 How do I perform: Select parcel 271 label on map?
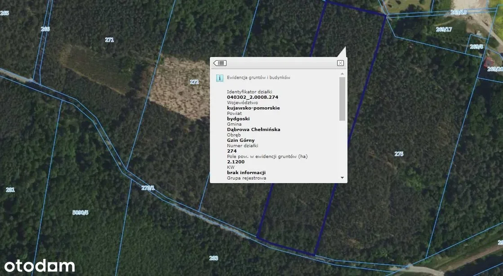[109, 40]
